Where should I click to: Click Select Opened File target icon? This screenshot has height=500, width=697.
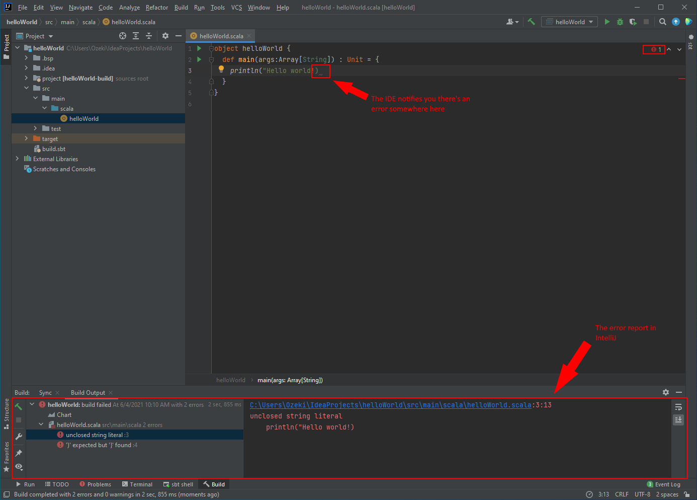coord(123,36)
